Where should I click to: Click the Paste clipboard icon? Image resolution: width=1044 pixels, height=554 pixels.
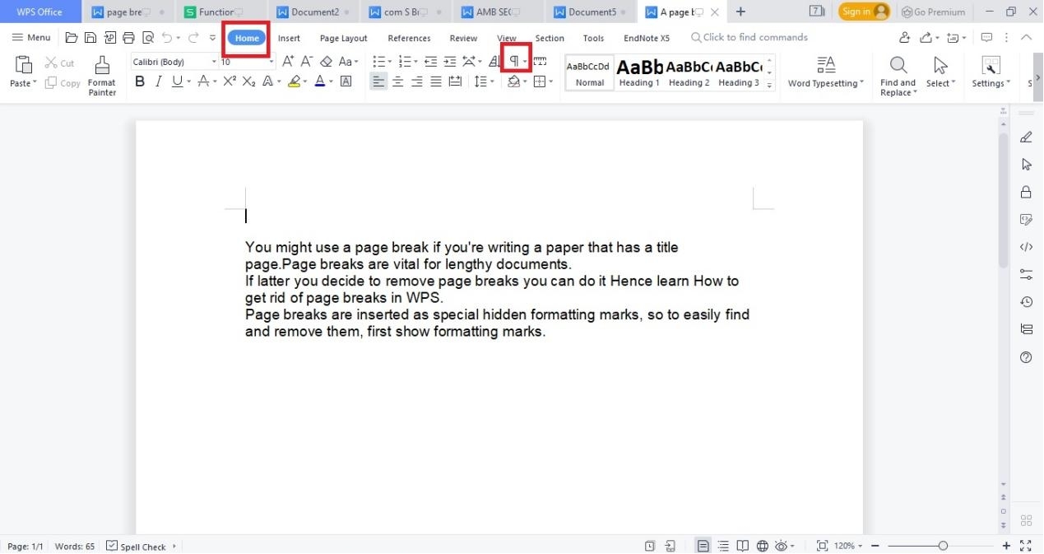click(x=23, y=65)
